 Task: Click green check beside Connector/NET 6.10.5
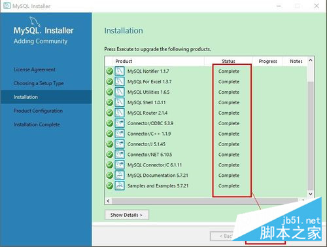(109, 155)
